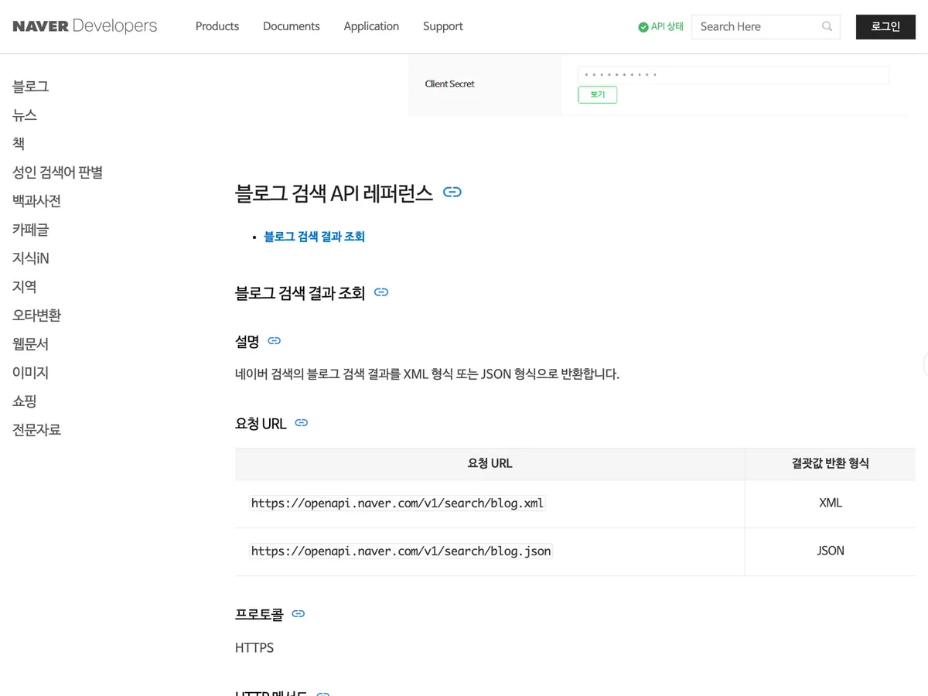Click the 요청 URL column header

pyautogui.click(x=490, y=464)
